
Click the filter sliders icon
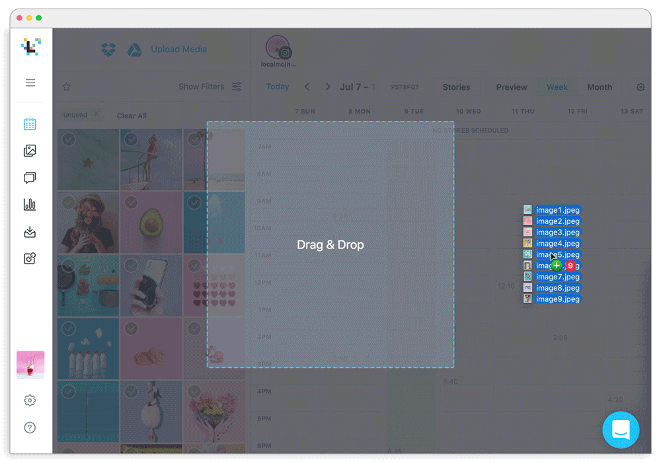click(x=237, y=87)
